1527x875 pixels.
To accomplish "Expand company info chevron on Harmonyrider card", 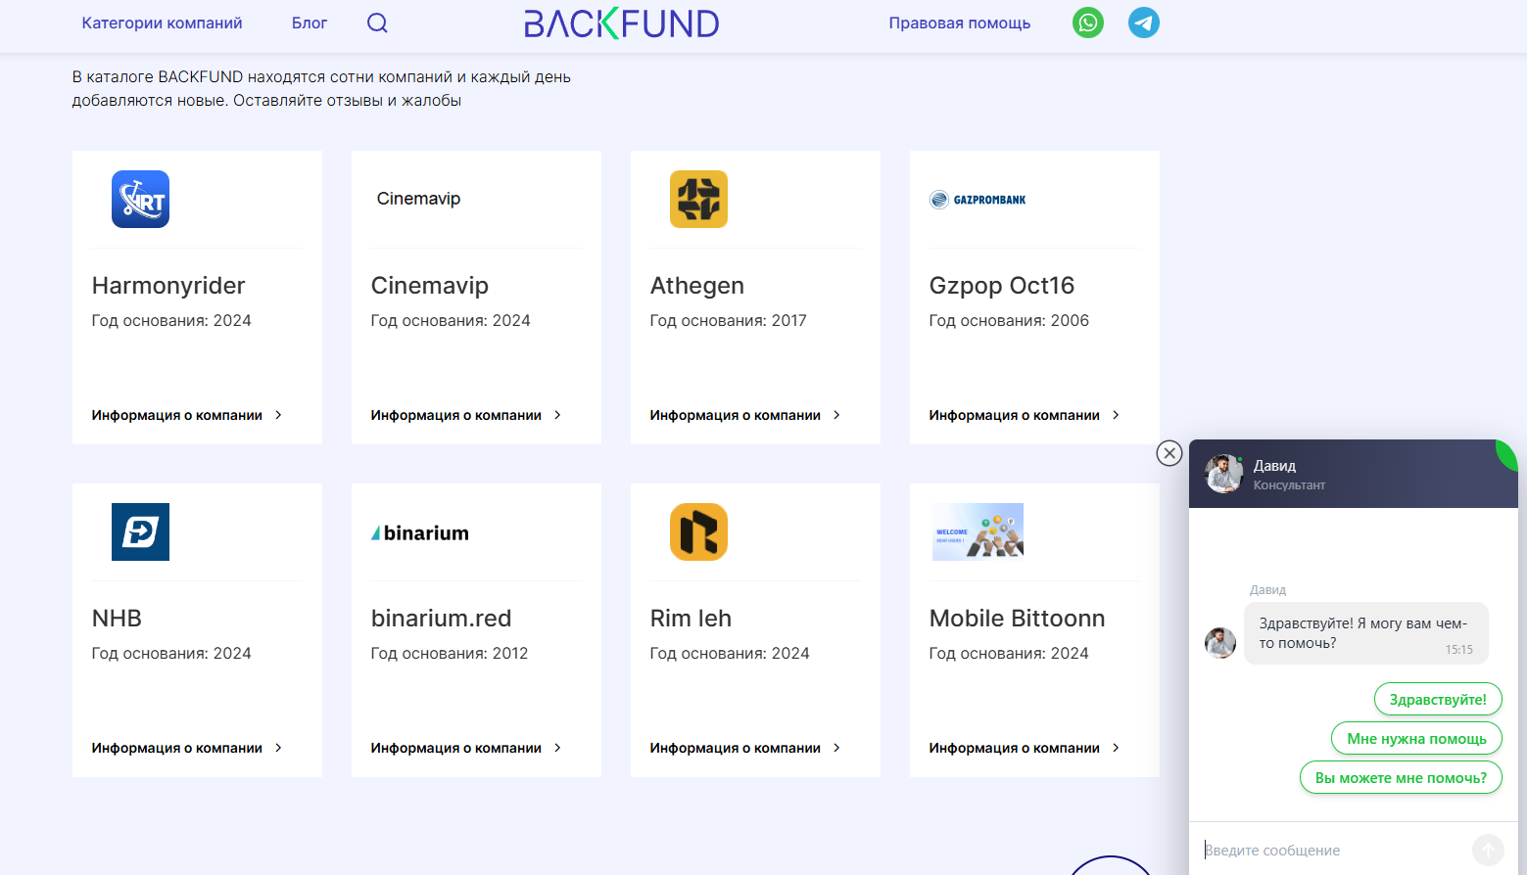I will (x=279, y=414).
